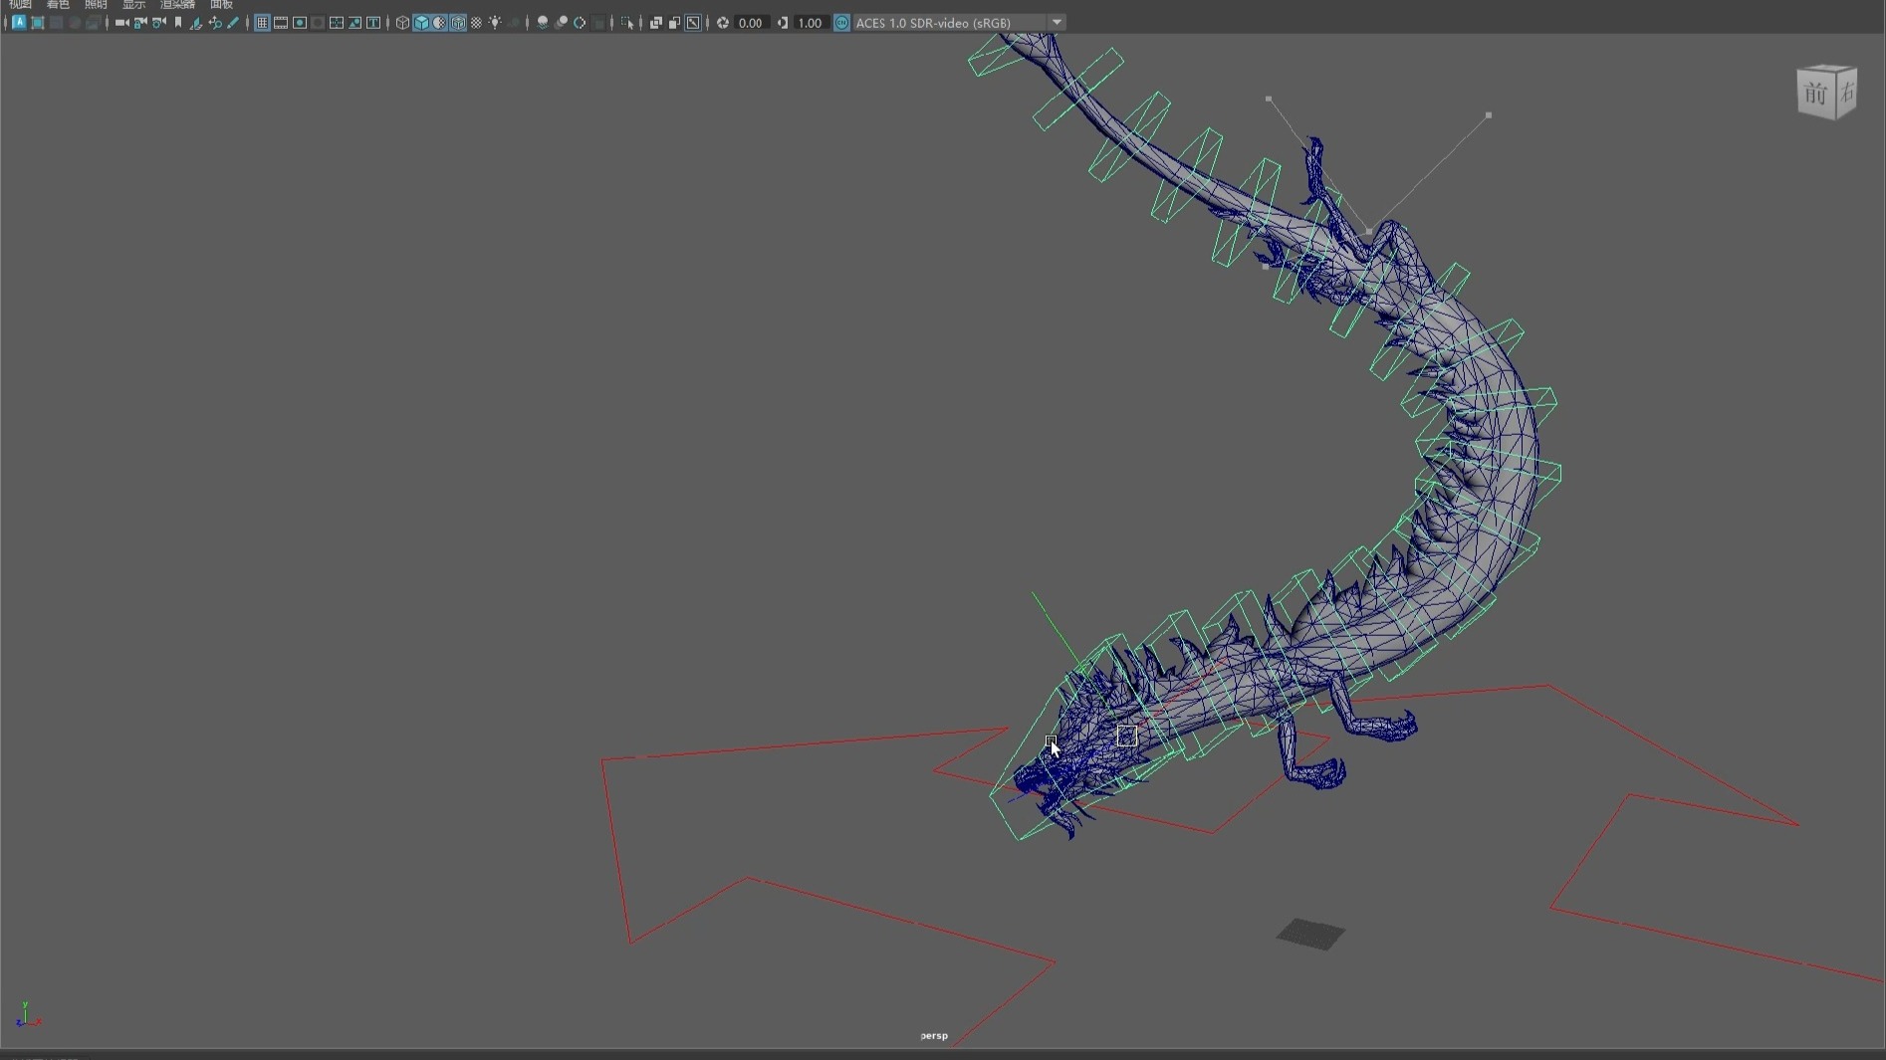Open camera attributes icon
1886x1060 pixels.
tap(159, 23)
